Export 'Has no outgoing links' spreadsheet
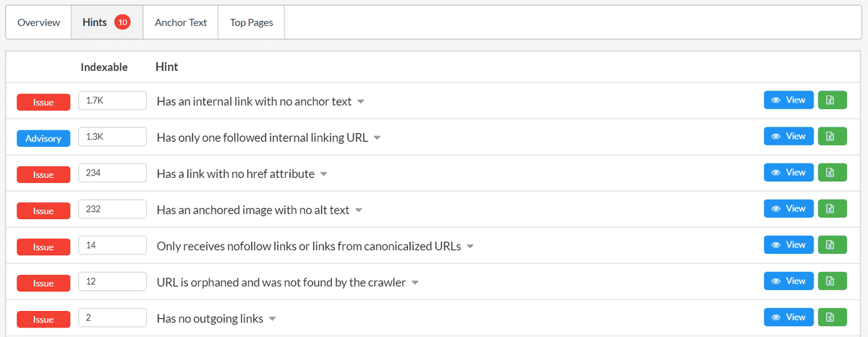Viewport: 868px width, 337px height. [x=832, y=317]
